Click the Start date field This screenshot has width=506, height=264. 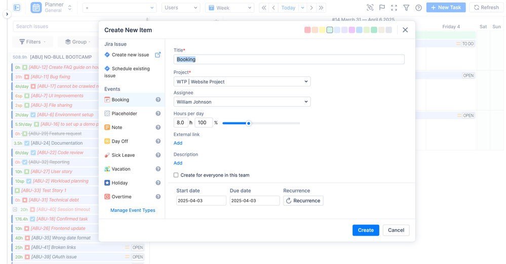pyautogui.click(x=201, y=200)
